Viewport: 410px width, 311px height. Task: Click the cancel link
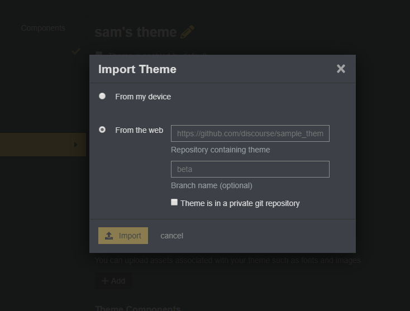coord(171,236)
